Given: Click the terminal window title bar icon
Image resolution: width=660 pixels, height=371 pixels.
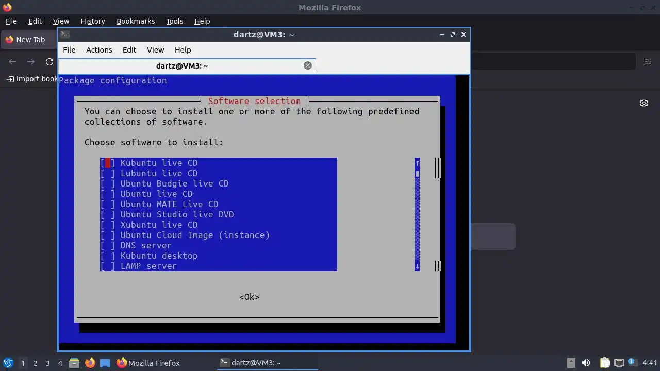Looking at the screenshot, I should (x=64, y=35).
